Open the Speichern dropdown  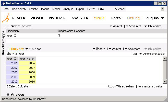[x=133, y=49]
